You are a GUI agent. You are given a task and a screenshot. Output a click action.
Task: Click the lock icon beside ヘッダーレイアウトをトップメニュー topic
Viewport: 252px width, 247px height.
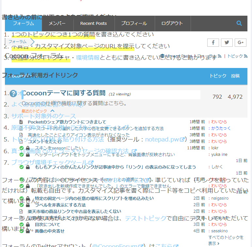[x=28, y=155]
